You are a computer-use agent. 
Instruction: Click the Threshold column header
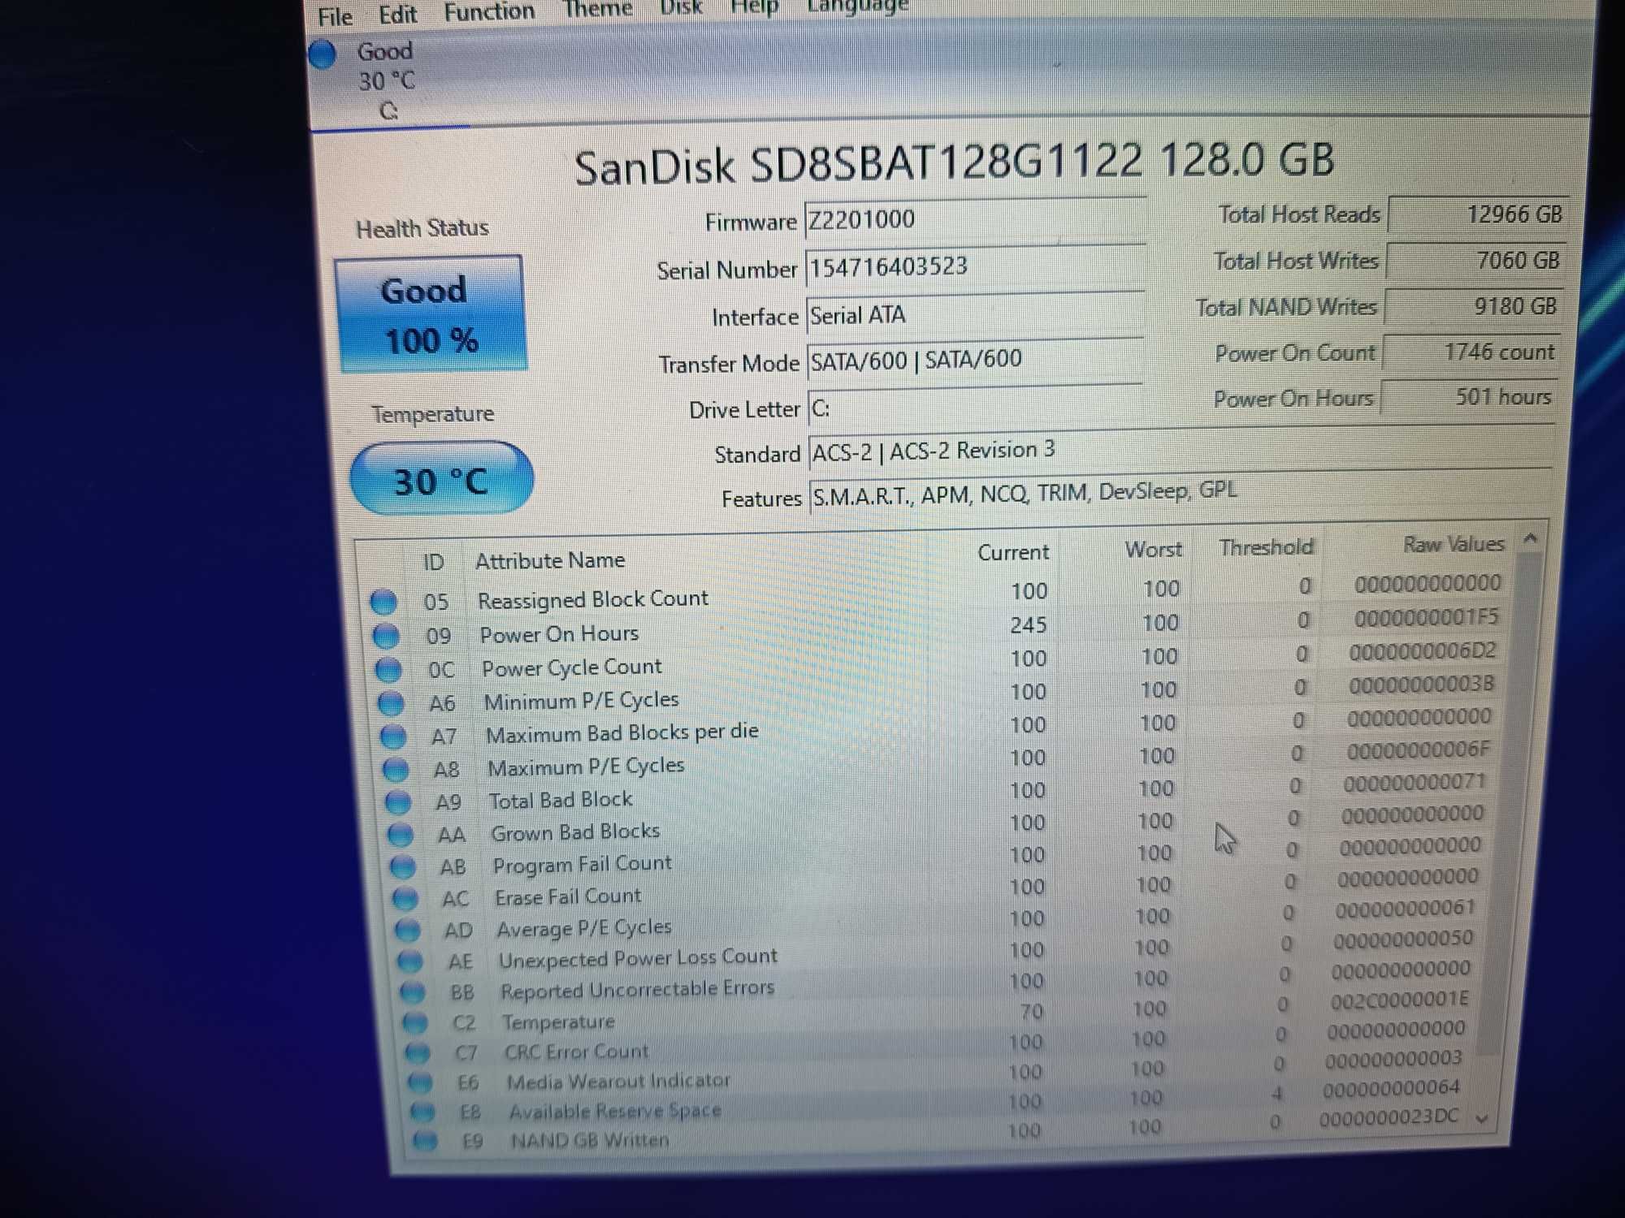click(1266, 547)
